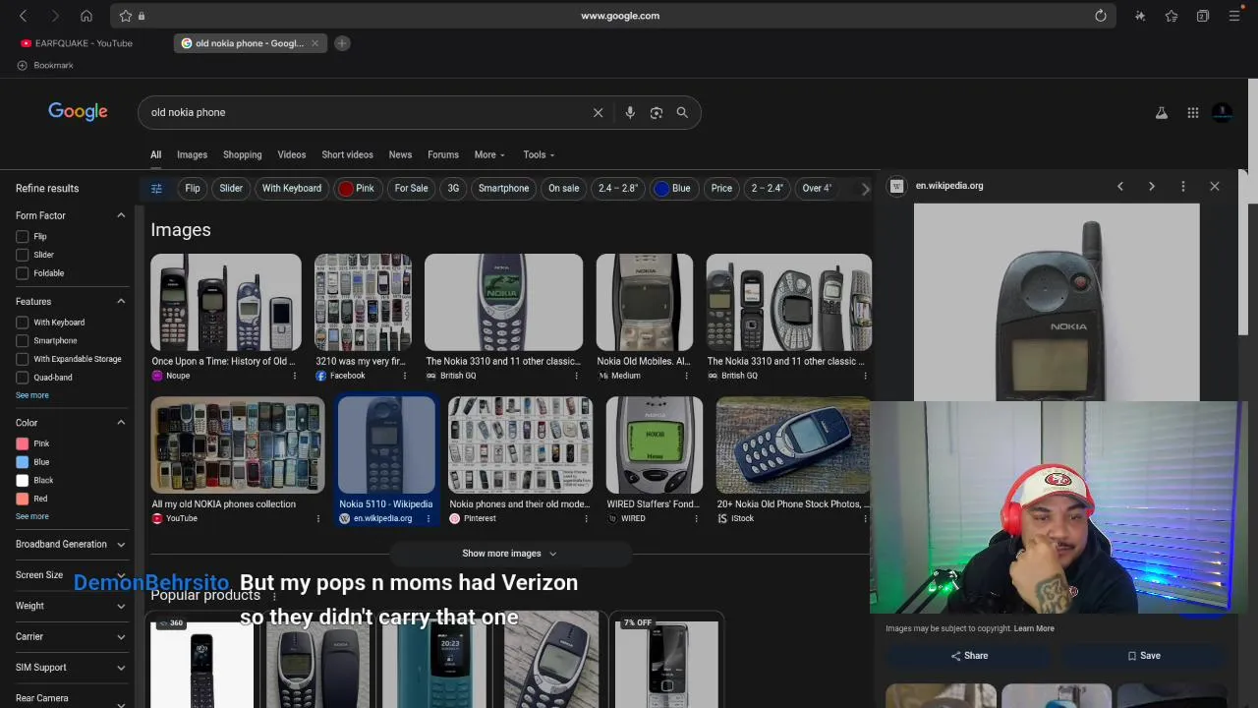Clear the search box with the X icon
This screenshot has width=1258, height=708.
click(x=598, y=112)
